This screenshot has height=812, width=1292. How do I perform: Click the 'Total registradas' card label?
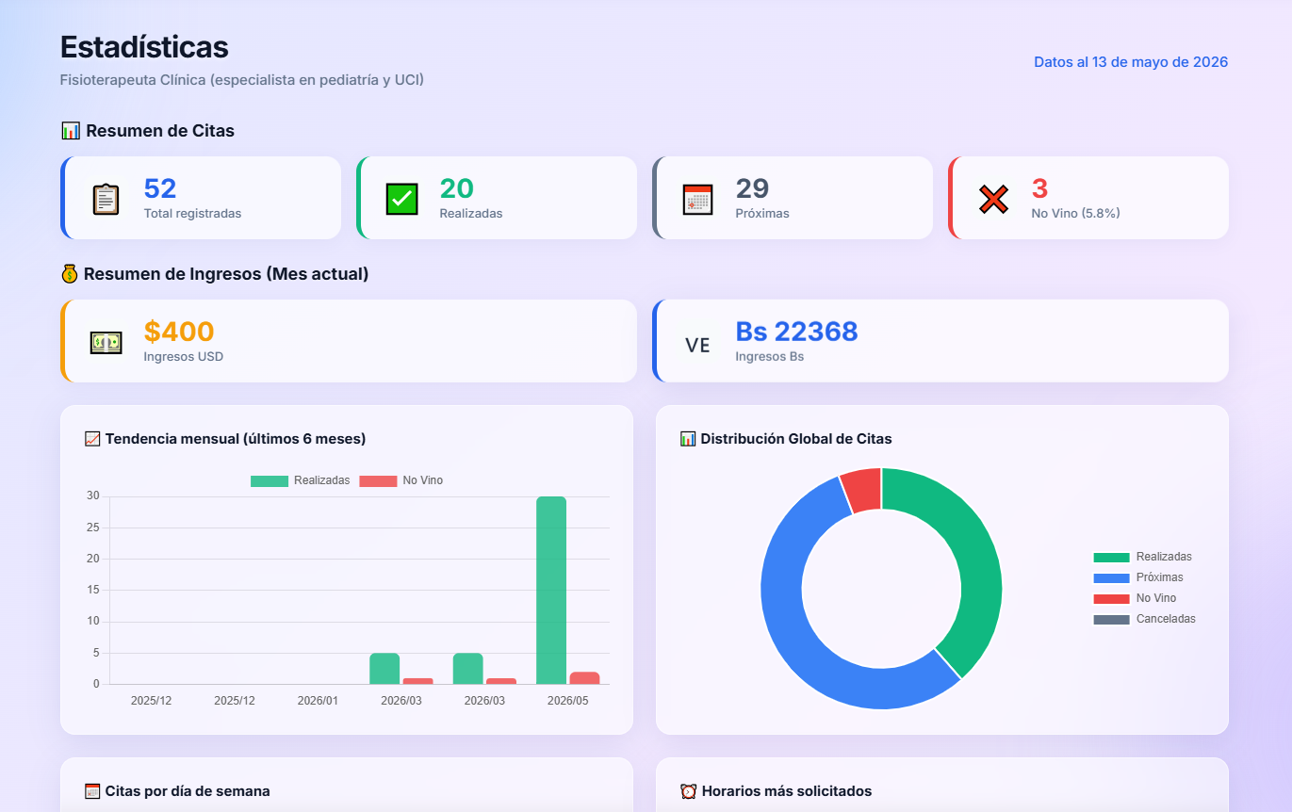point(192,214)
